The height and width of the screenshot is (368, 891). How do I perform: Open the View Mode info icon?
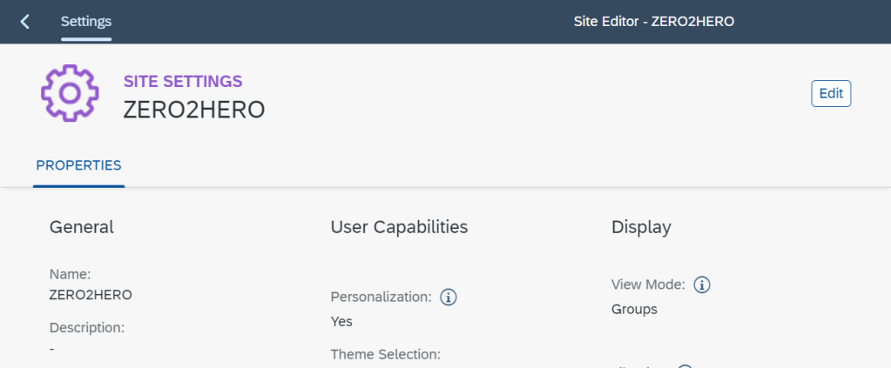point(702,284)
